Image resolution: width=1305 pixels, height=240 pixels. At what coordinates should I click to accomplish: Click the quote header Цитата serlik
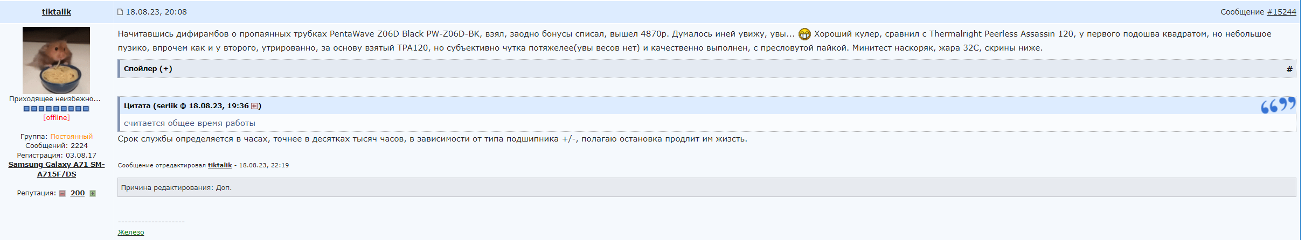(186, 106)
